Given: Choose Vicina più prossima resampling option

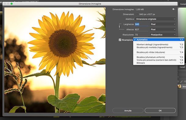Looking at the screenshot, I should coord(159,60).
